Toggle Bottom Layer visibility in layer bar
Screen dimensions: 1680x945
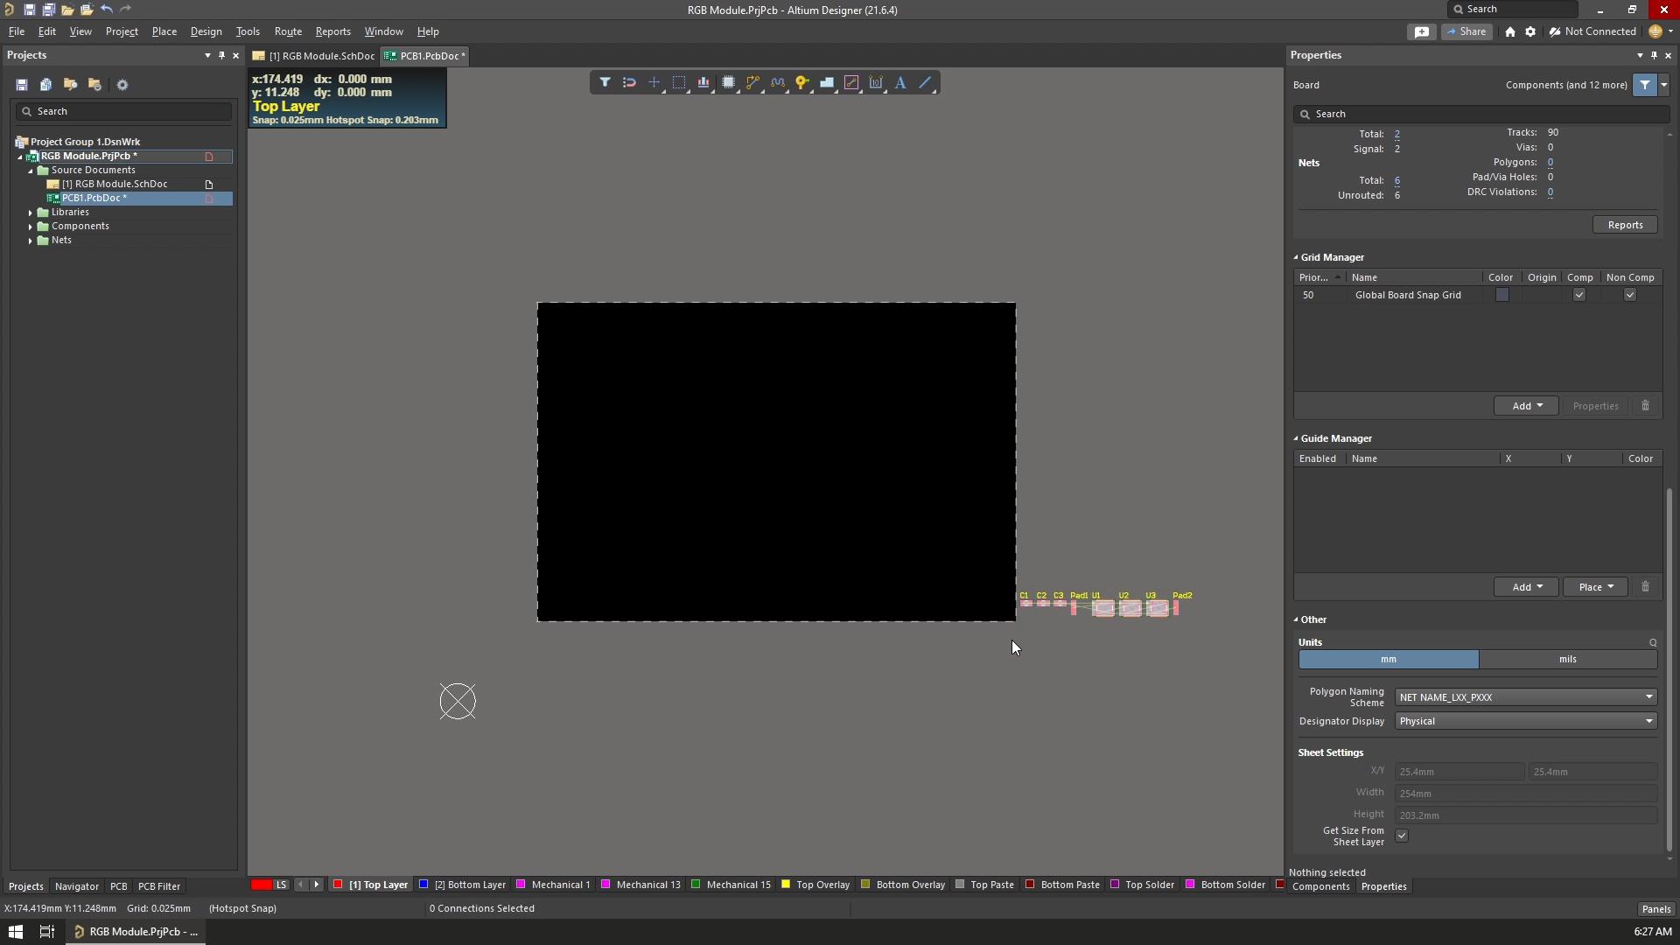click(423, 884)
